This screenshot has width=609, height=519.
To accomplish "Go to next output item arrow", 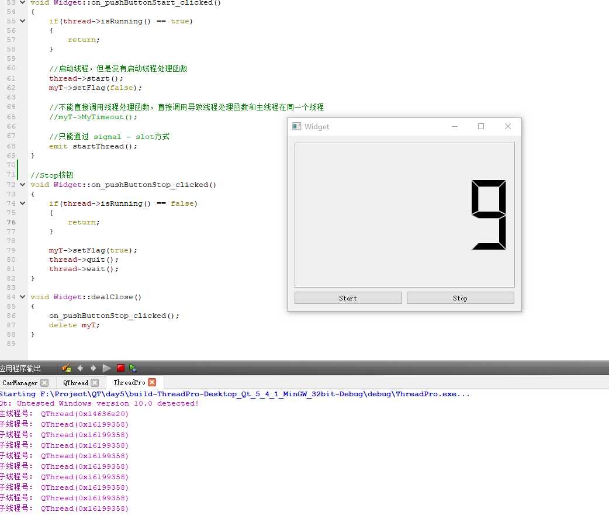I will click(x=93, y=368).
